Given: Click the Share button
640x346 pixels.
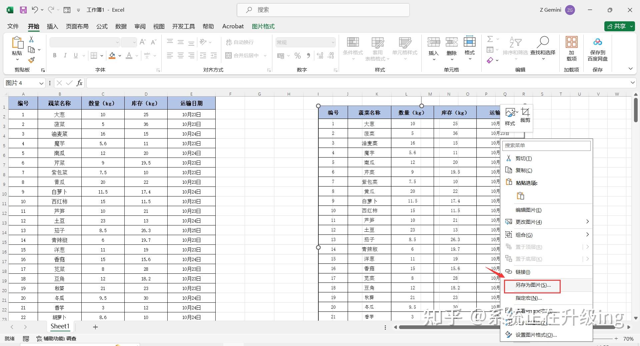Looking at the screenshot, I should coord(616,26).
